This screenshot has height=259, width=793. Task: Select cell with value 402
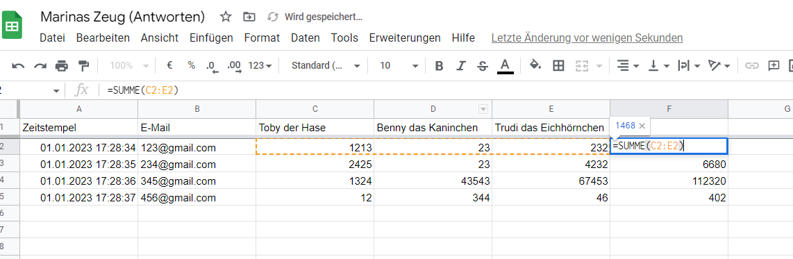[669, 198]
